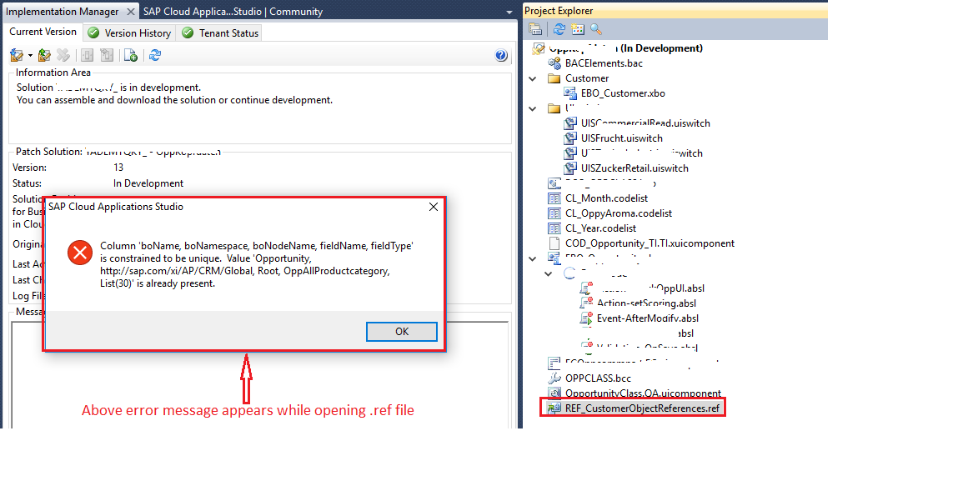Select OPPCLASS.bcc file
The width and height of the screenshot is (973, 486).
598,378
